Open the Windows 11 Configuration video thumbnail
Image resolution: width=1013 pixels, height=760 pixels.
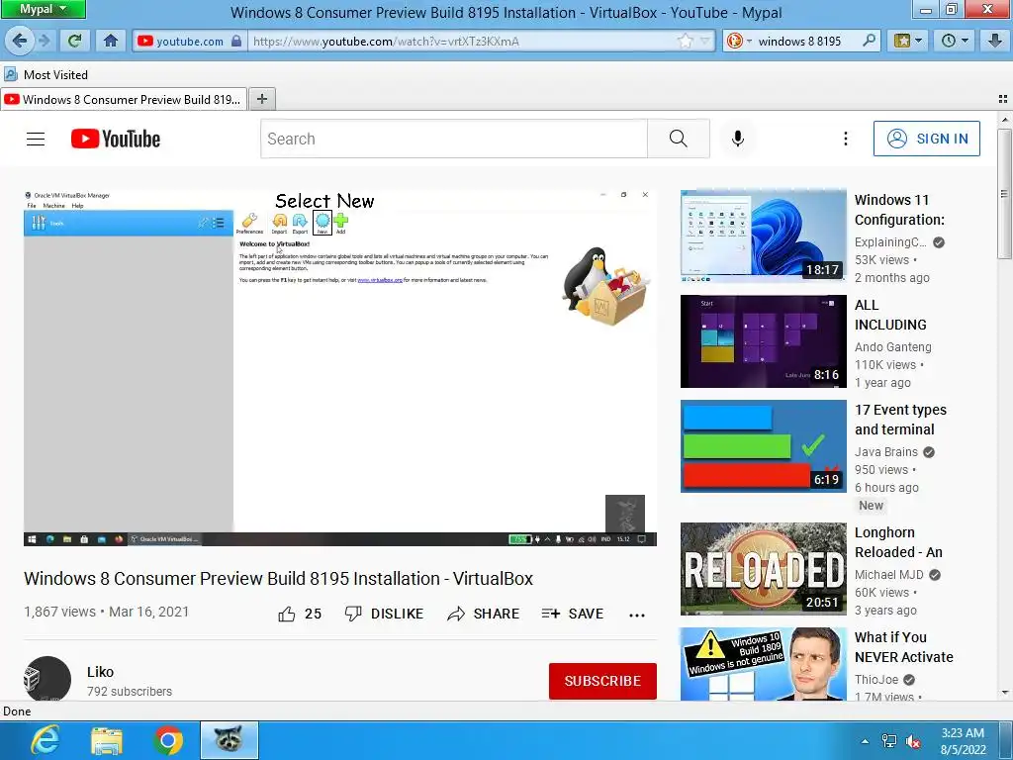click(x=763, y=236)
